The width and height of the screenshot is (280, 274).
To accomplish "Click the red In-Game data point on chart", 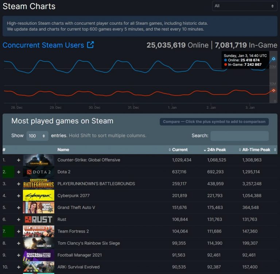I will click(273, 90).
